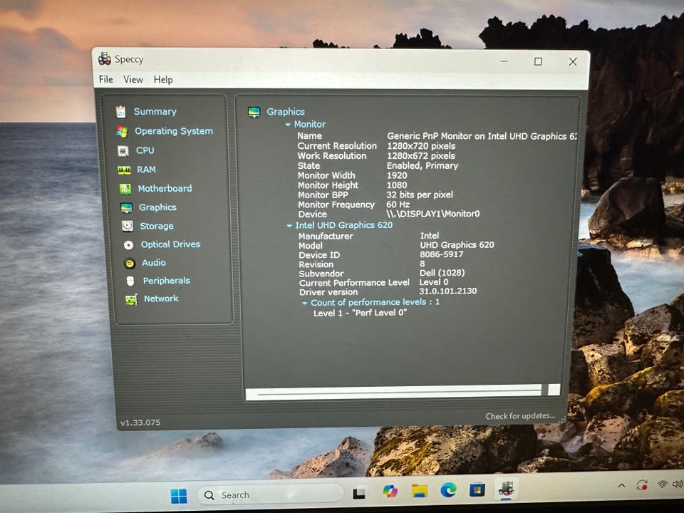Open the Help menu
Viewport: 684px width, 513px height.
tap(163, 80)
